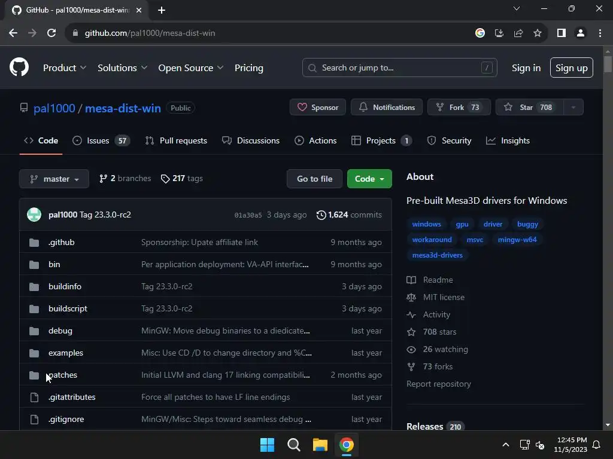Open the Pull requests tab
The width and height of the screenshot is (613, 459).
click(176, 140)
